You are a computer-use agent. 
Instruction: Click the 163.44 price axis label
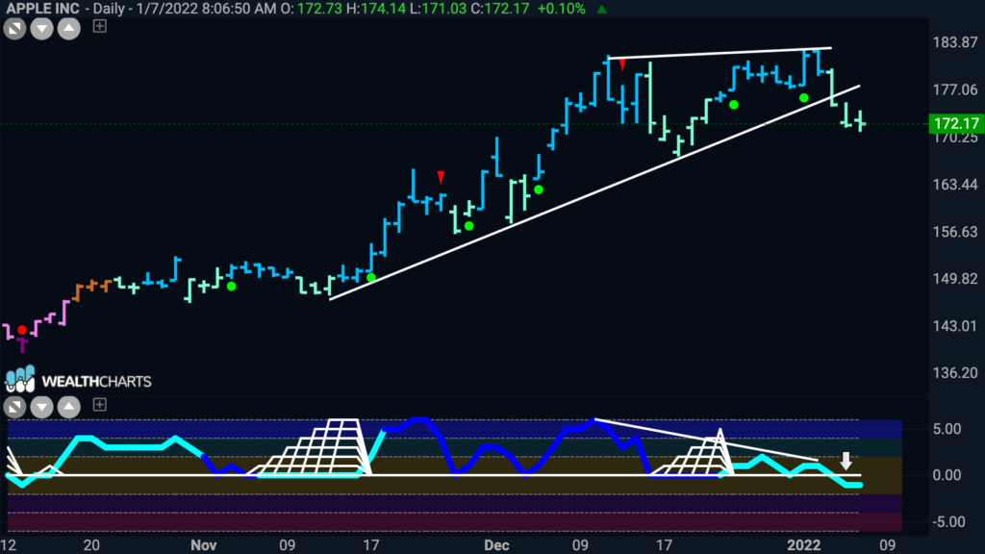pos(955,184)
